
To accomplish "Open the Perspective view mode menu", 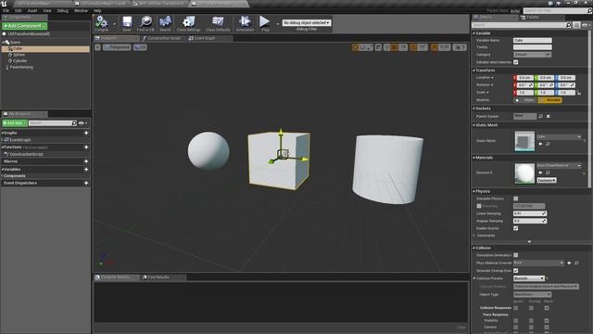I will tap(117, 47).
